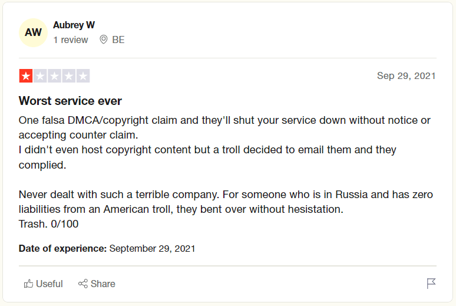The image size is (456, 306).
Task: Mark the review as Useful
Action: tap(49, 284)
